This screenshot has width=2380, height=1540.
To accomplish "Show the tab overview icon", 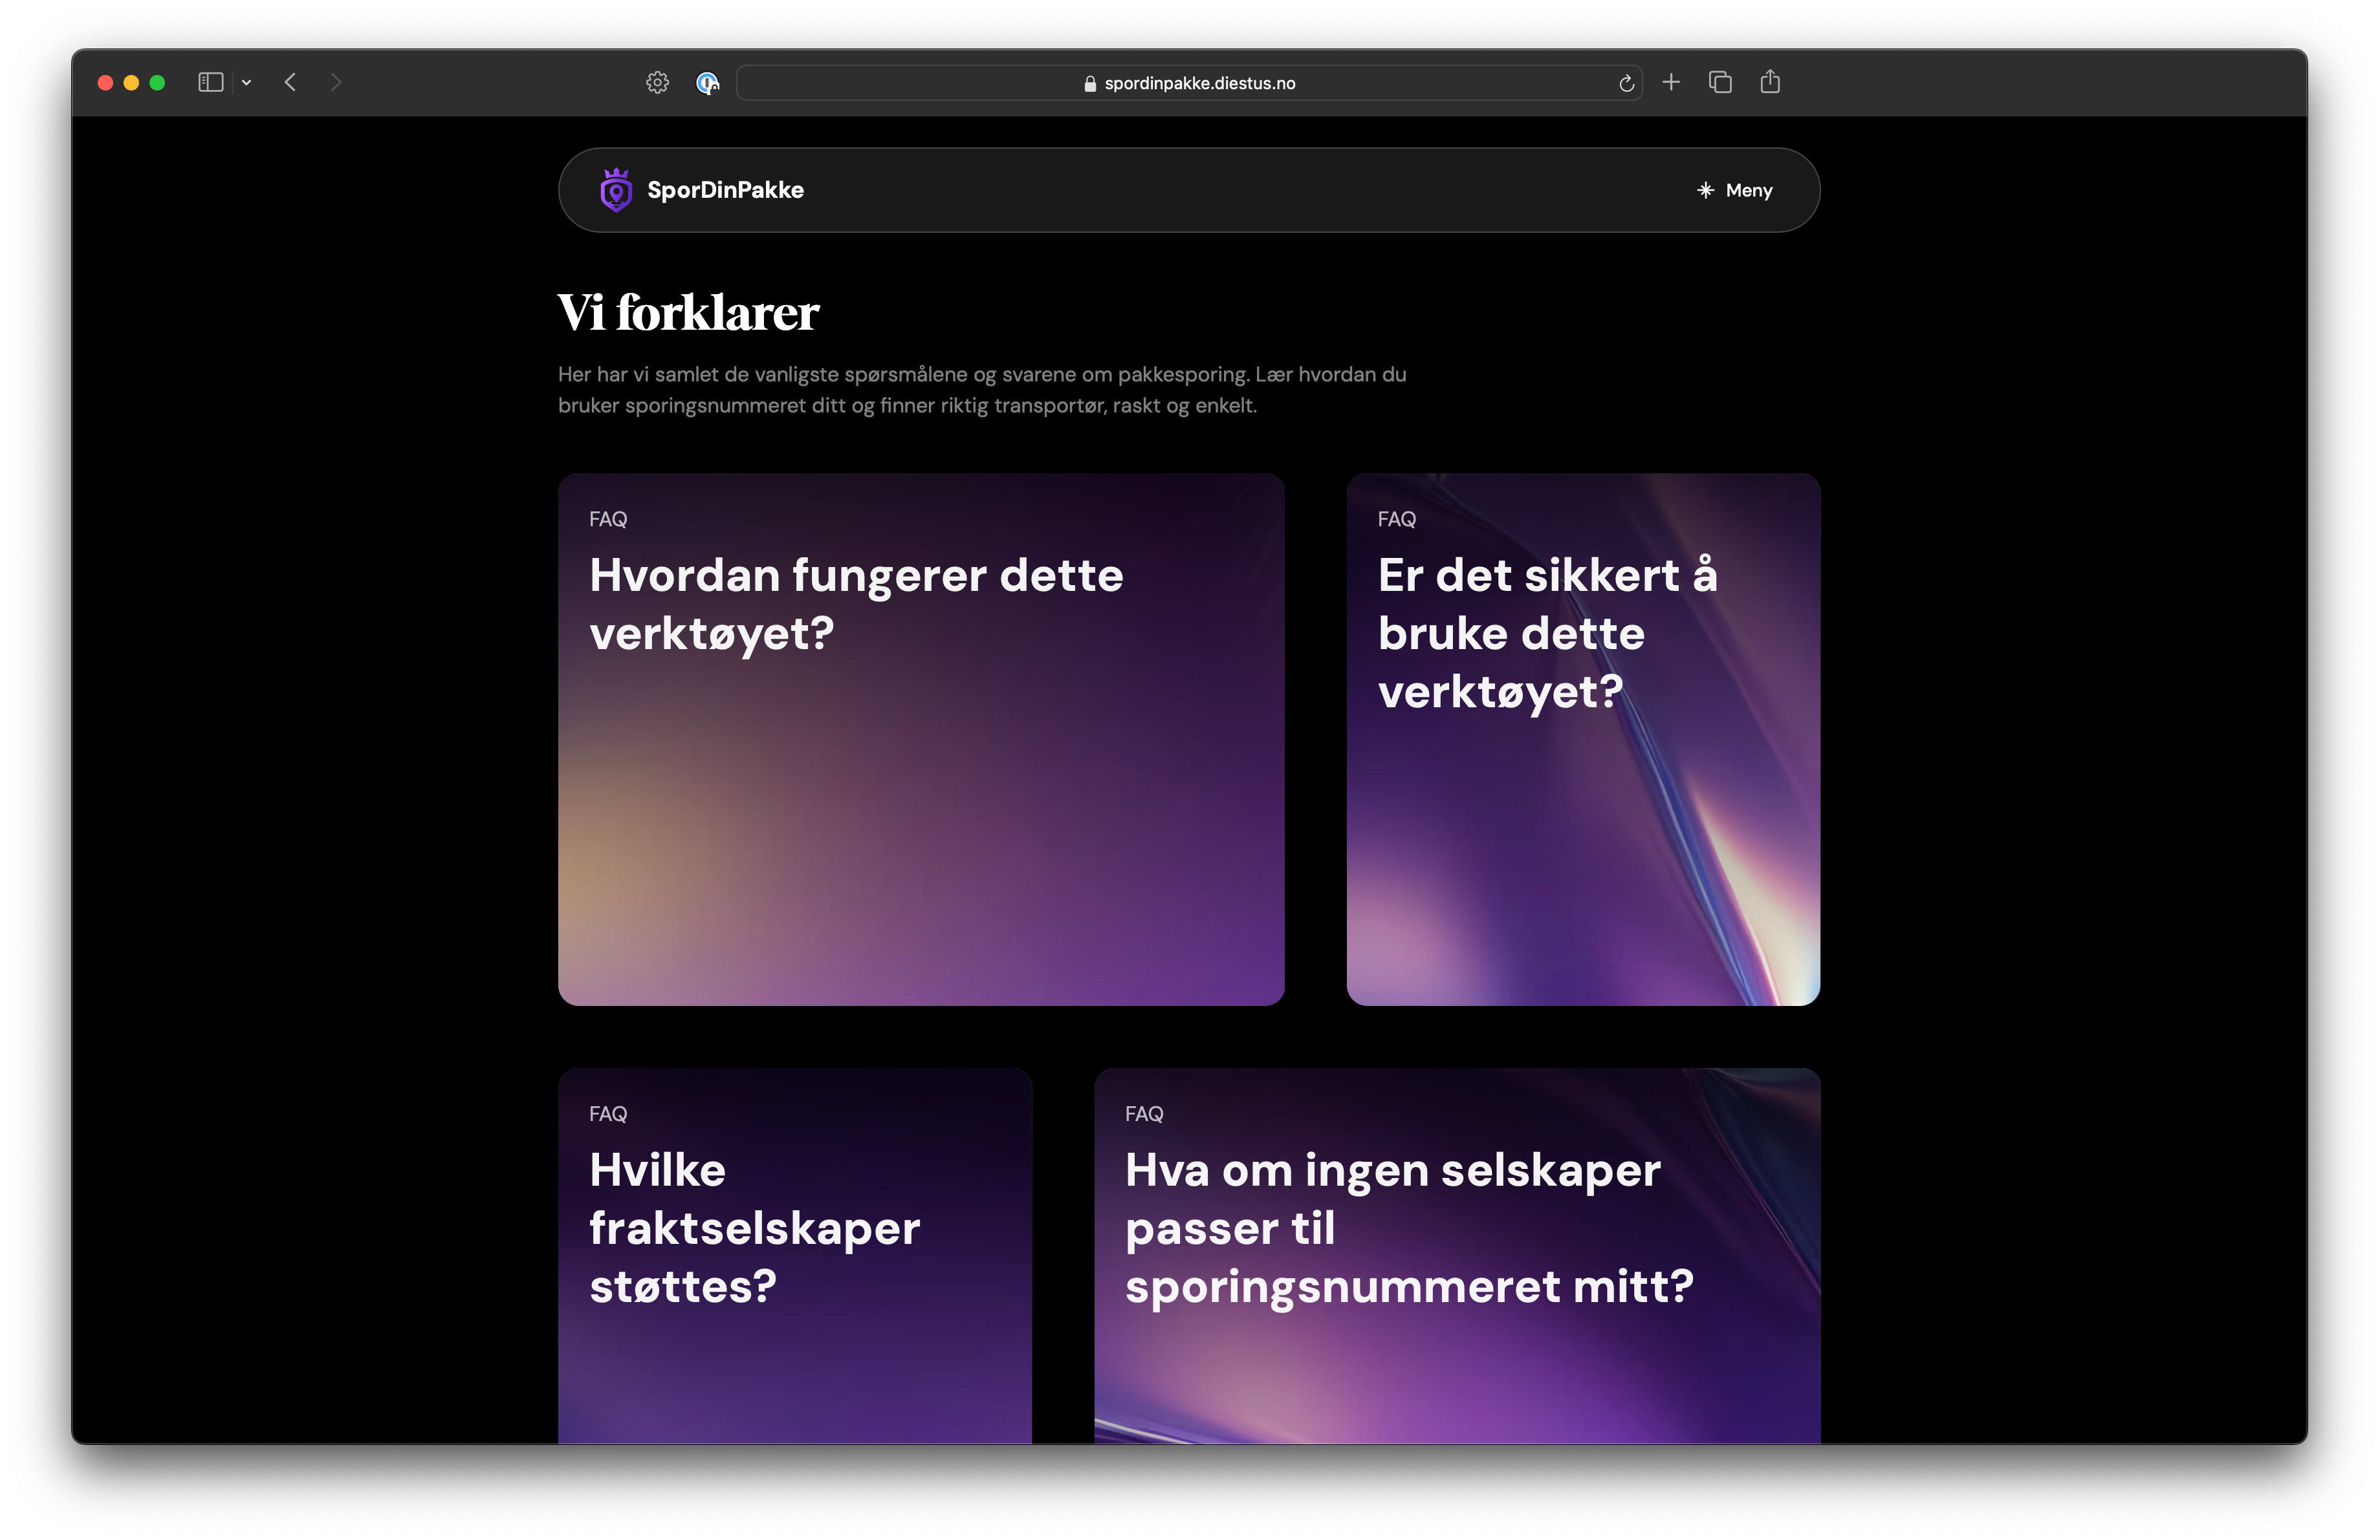I will pyautogui.click(x=1720, y=82).
